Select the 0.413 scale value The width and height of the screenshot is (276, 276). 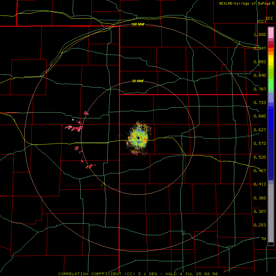pos(260,184)
